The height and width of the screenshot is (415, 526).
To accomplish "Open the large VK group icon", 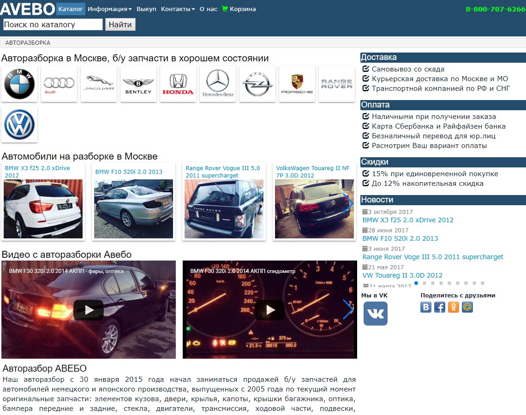I will pyautogui.click(x=376, y=314).
